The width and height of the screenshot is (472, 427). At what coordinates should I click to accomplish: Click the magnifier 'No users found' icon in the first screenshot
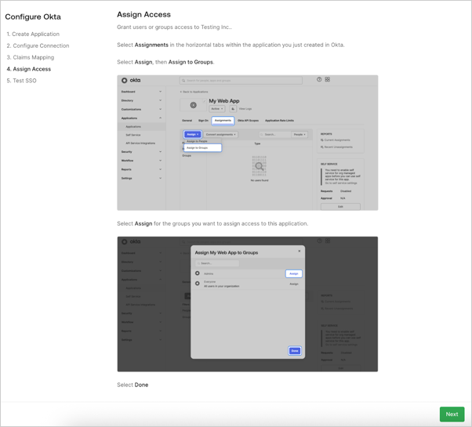click(259, 166)
